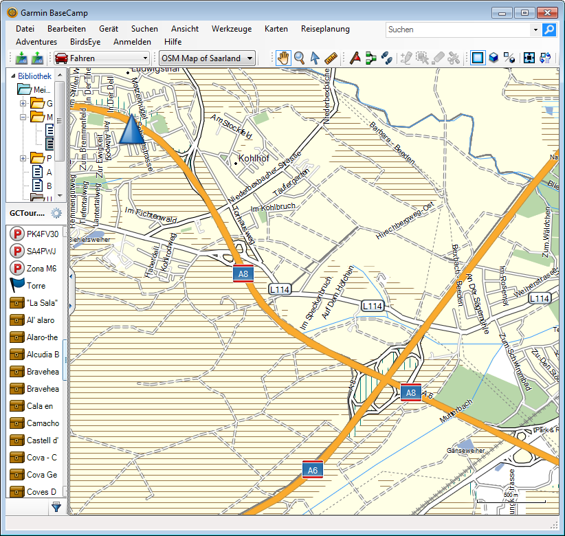
Task: Select the Pan hand tool
Action: click(x=284, y=58)
